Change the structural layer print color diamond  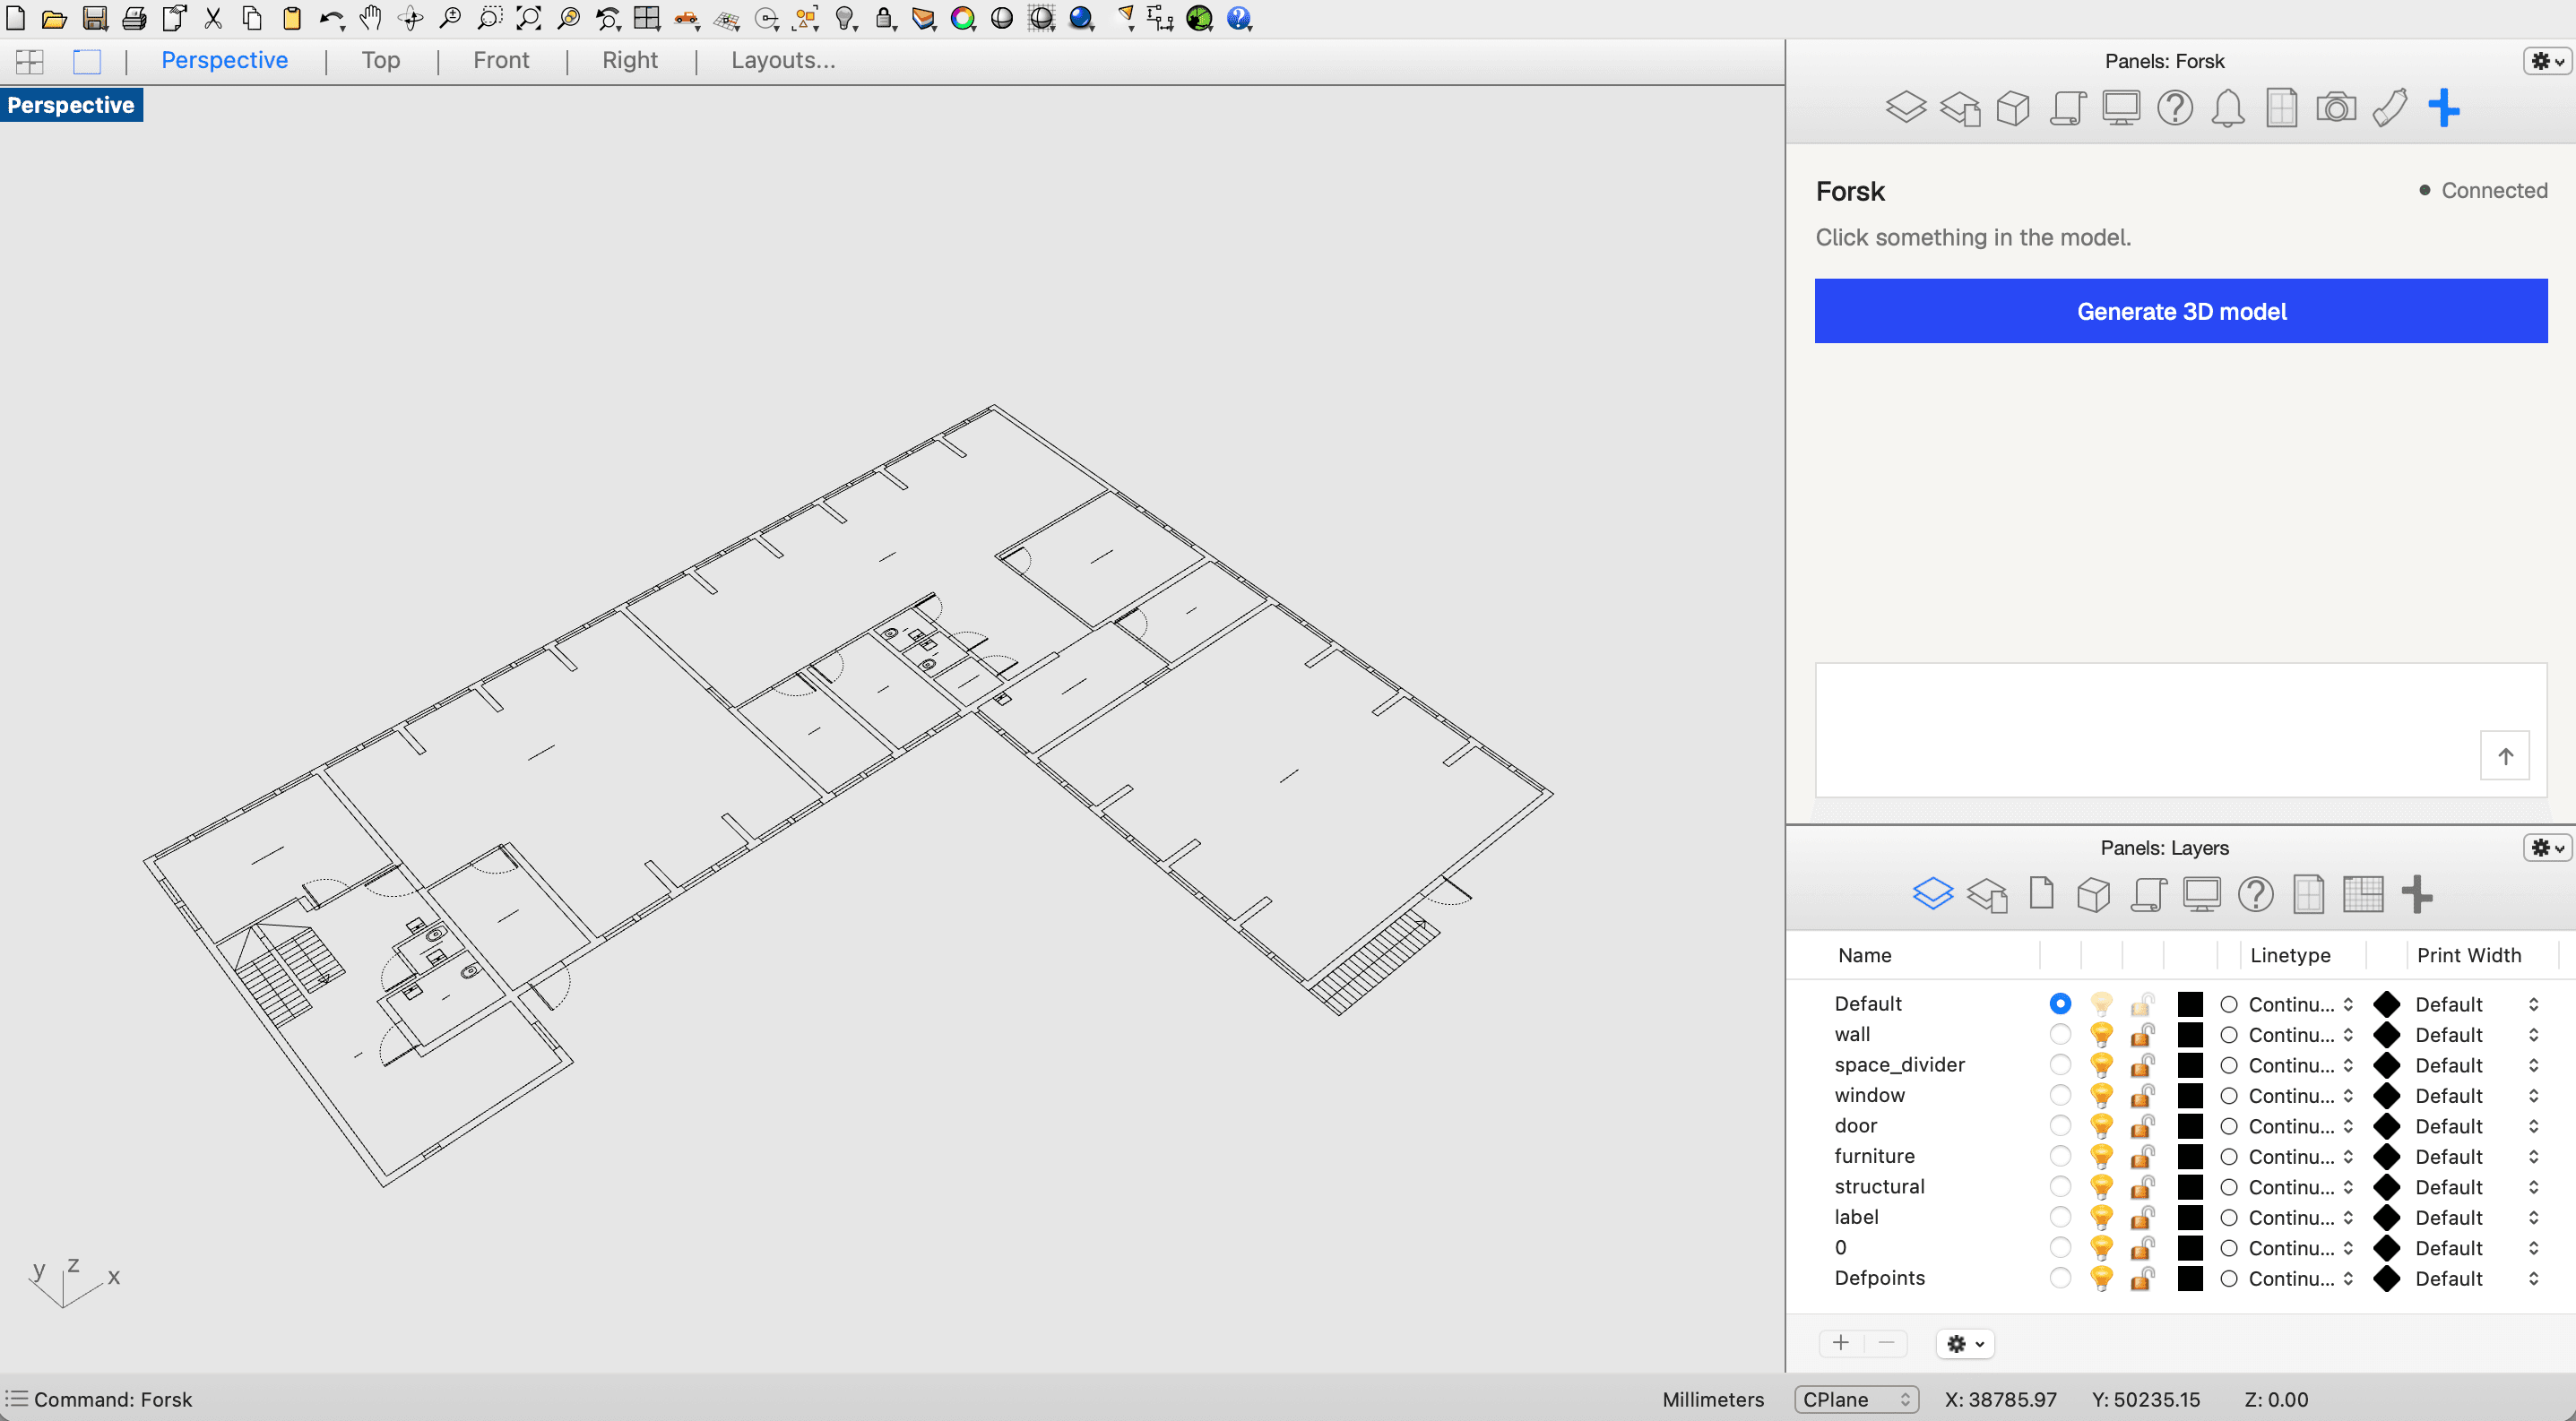[2387, 1187]
